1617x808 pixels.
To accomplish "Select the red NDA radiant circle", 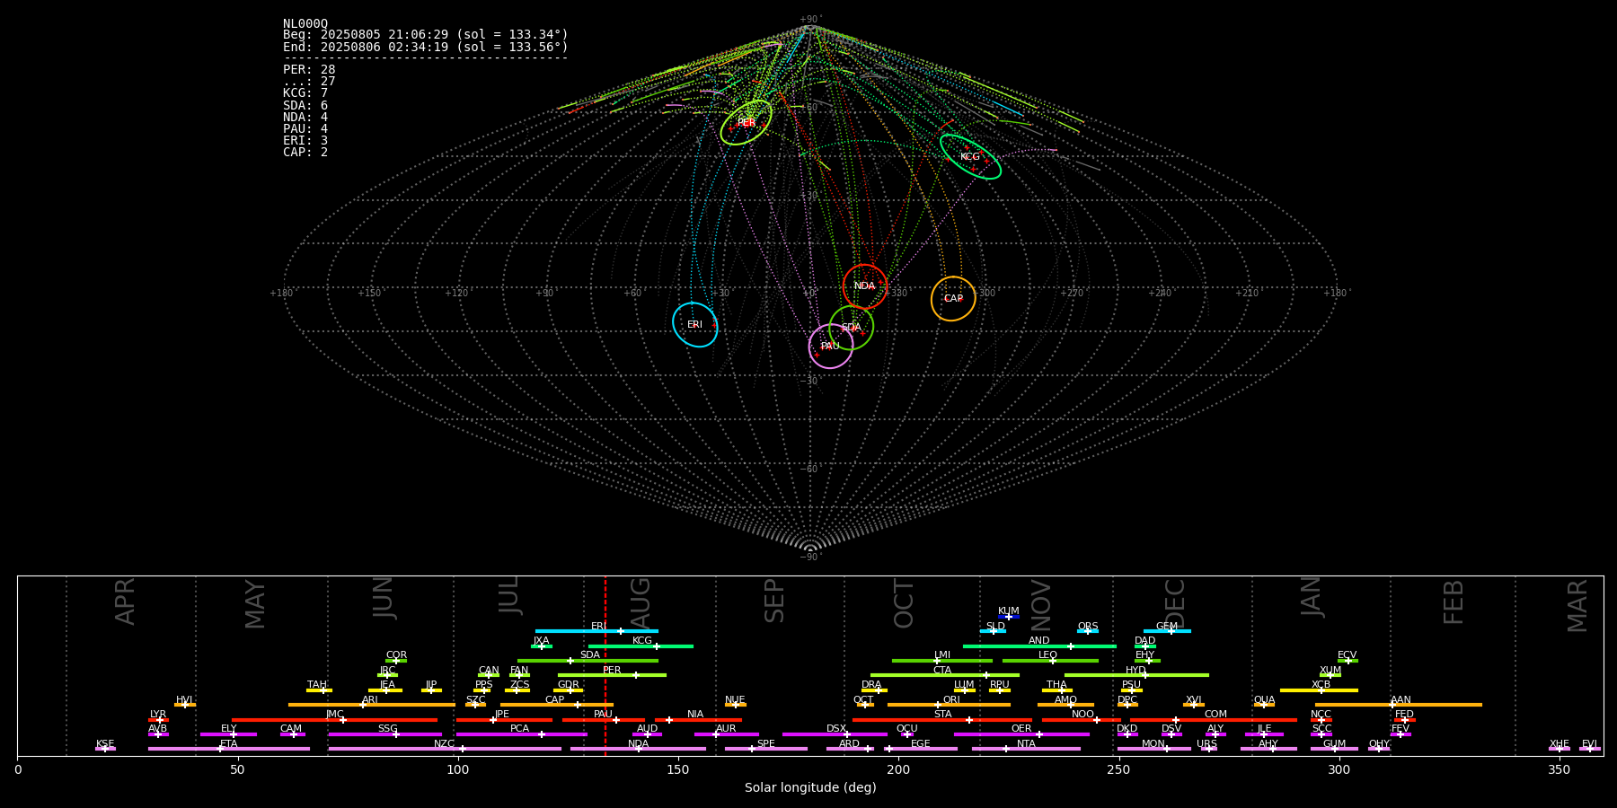I will 865,286.
